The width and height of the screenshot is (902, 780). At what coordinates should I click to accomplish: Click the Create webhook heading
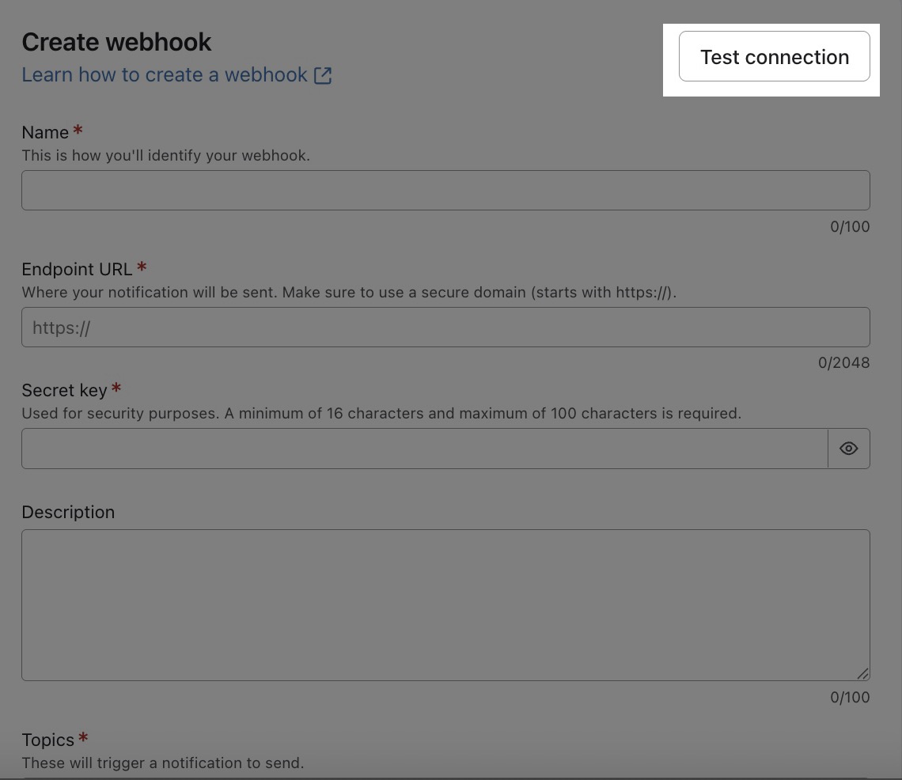tap(116, 42)
